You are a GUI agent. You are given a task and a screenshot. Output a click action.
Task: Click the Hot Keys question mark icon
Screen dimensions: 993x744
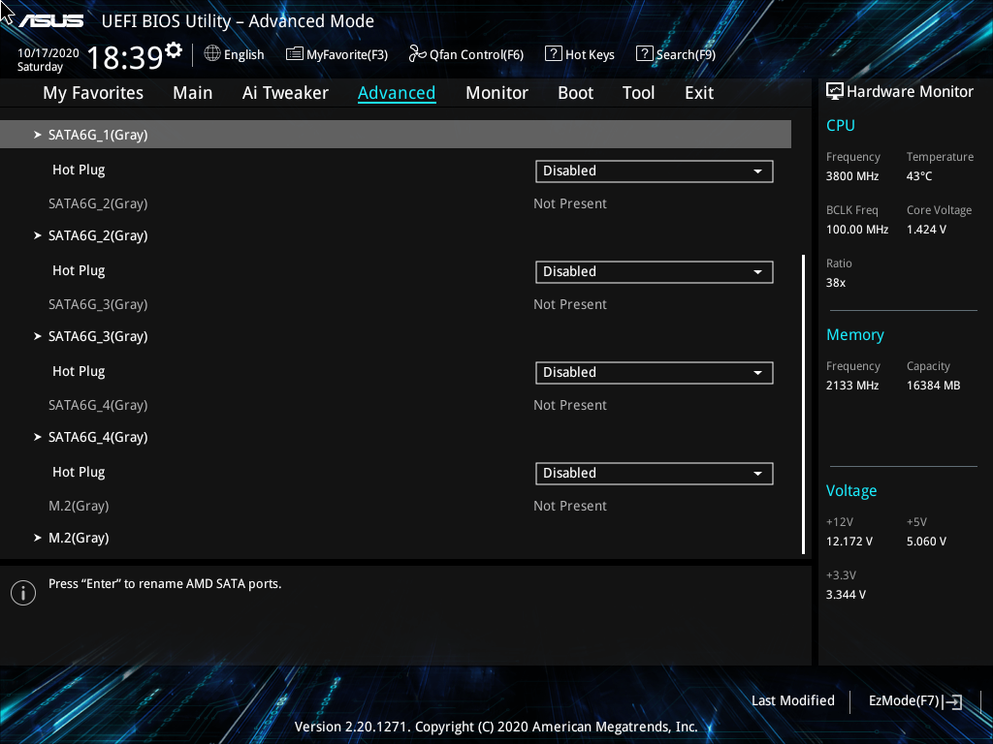tap(553, 54)
